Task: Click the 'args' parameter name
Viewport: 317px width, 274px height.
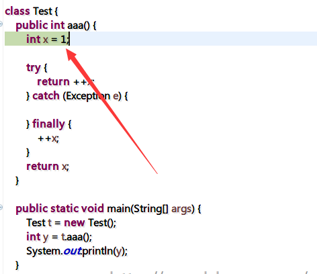Action: pyautogui.click(x=181, y=209)
